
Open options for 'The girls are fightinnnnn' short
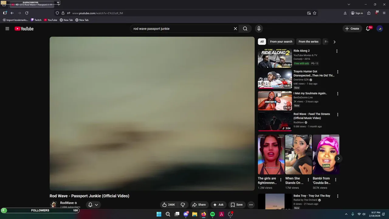tap(281, 180)
